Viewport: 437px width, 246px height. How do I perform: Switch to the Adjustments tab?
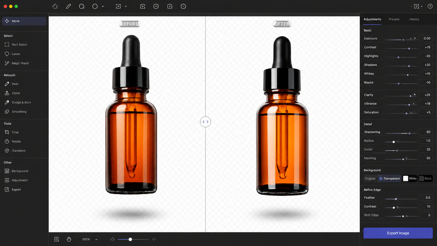(x=372, y=19)
